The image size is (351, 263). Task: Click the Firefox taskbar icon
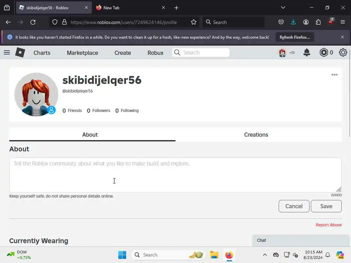click(x=229, y=255)
